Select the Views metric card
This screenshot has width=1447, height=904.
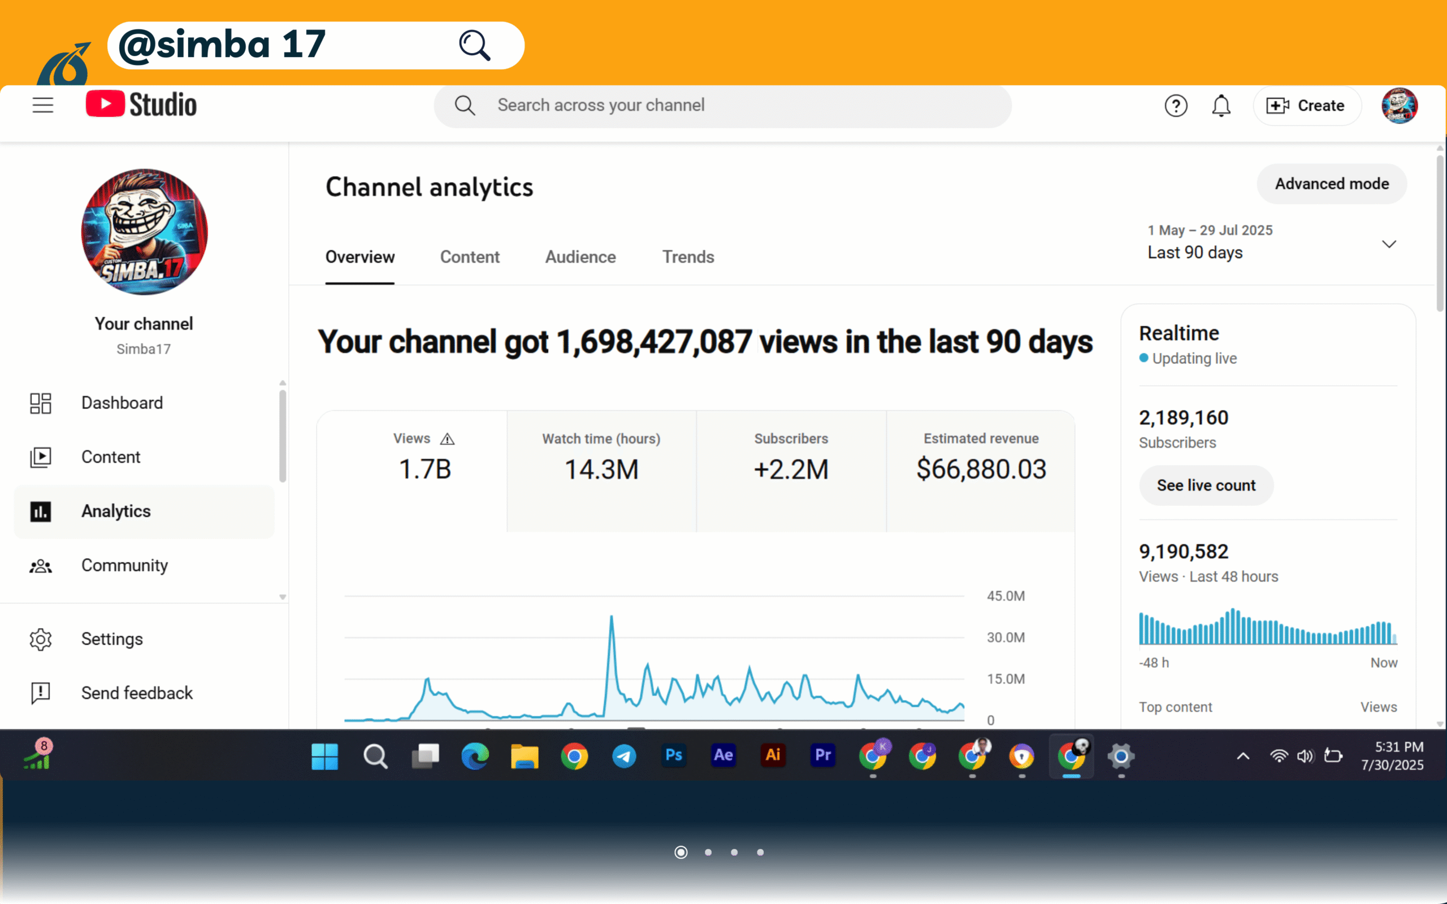(412, 471)
